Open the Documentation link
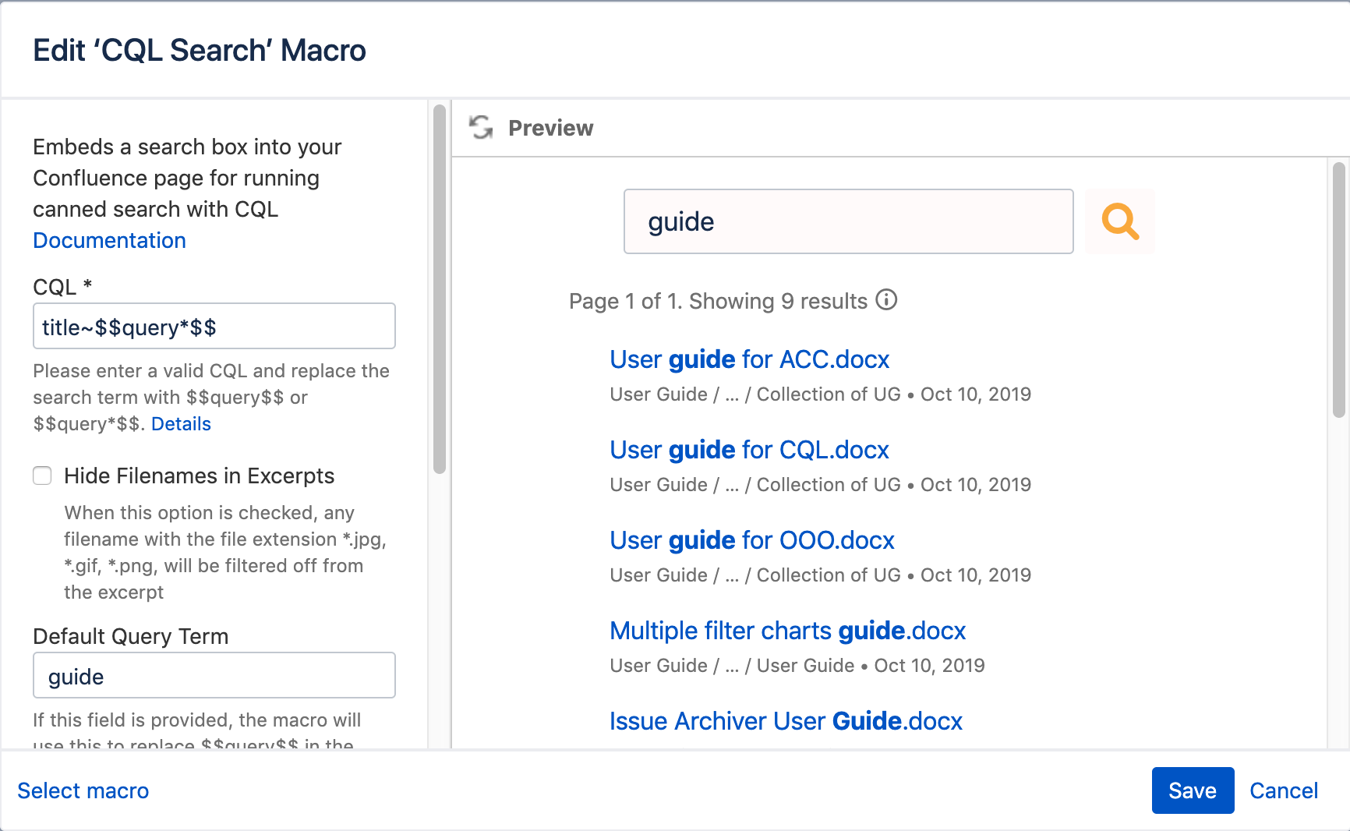Viewport: 1350px width, 831px height. tap(109, 240)
